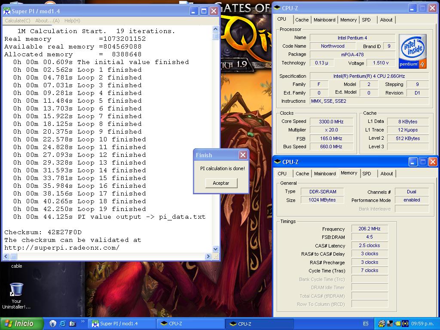440x330 pixels.
Task: Click the Super PI title bar icon
Action: 7,11
